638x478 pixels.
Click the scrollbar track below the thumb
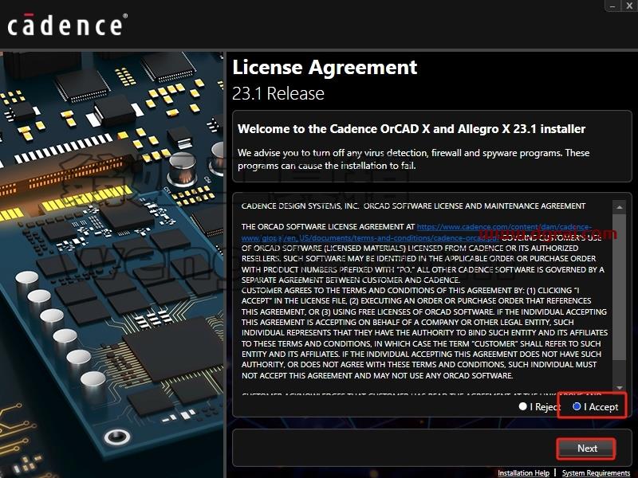[x=620, y=371]
